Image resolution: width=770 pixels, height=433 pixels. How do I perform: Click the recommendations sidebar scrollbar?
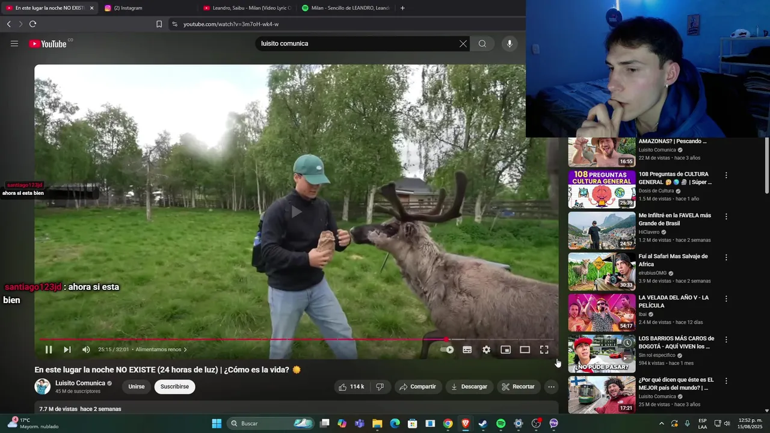click(x=767, y=165)
